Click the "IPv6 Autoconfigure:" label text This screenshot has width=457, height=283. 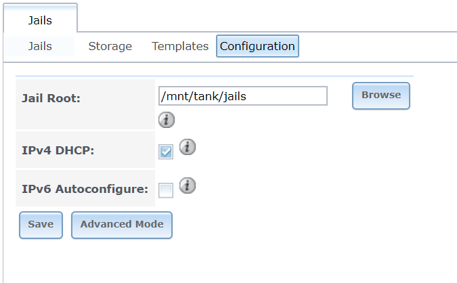click(85, 189)
